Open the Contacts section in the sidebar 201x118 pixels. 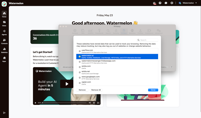(x=4, y=42)
